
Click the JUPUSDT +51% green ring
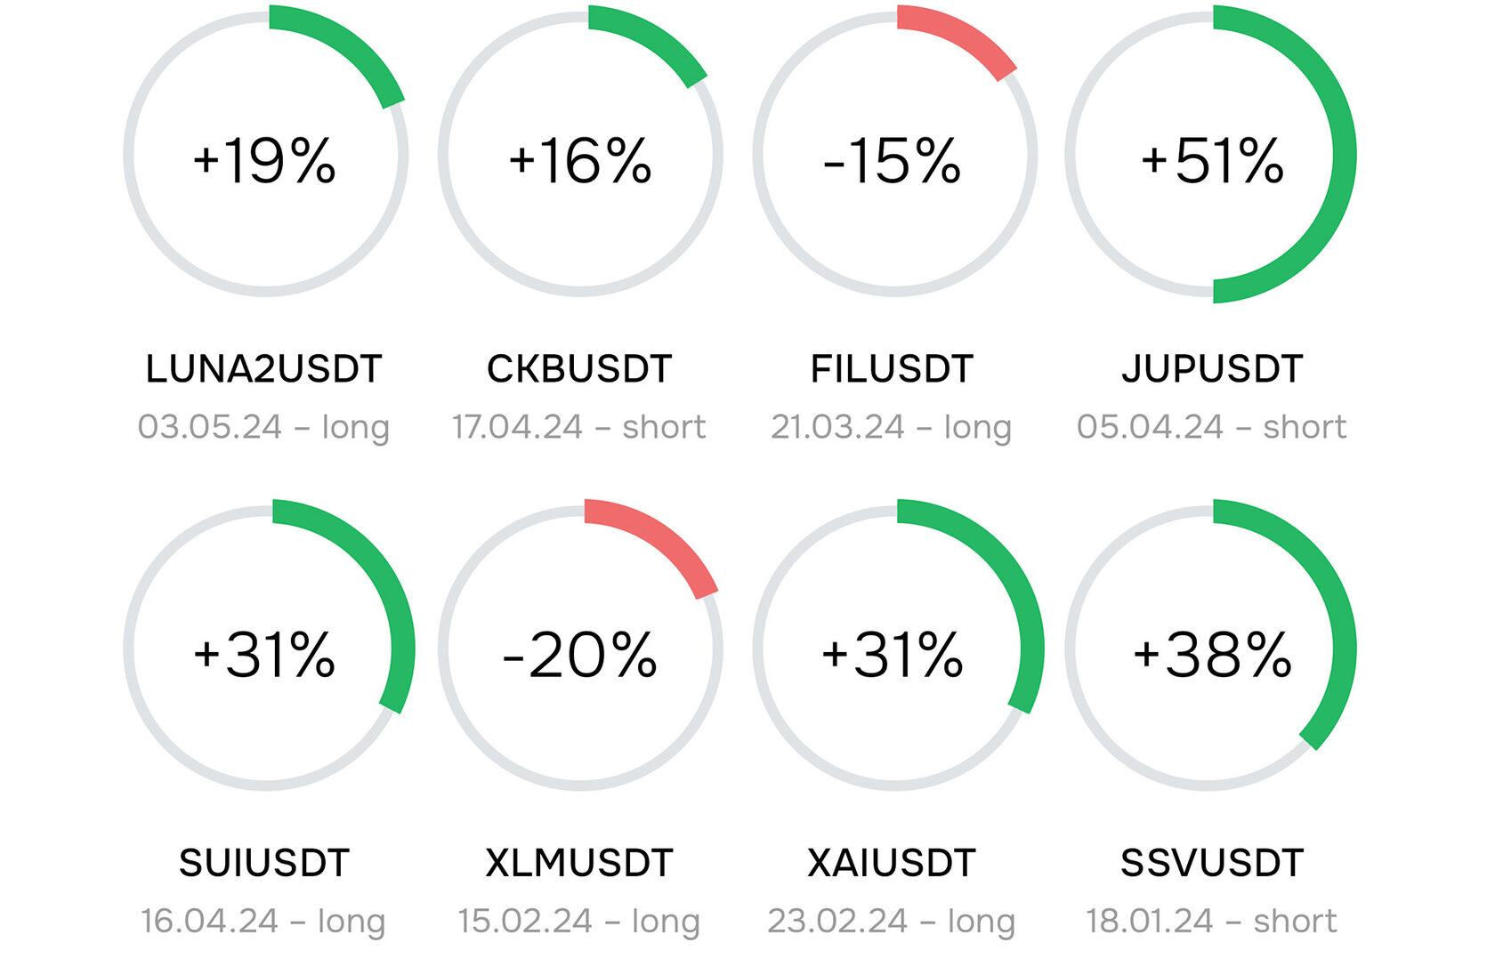tap(1210, 154)
